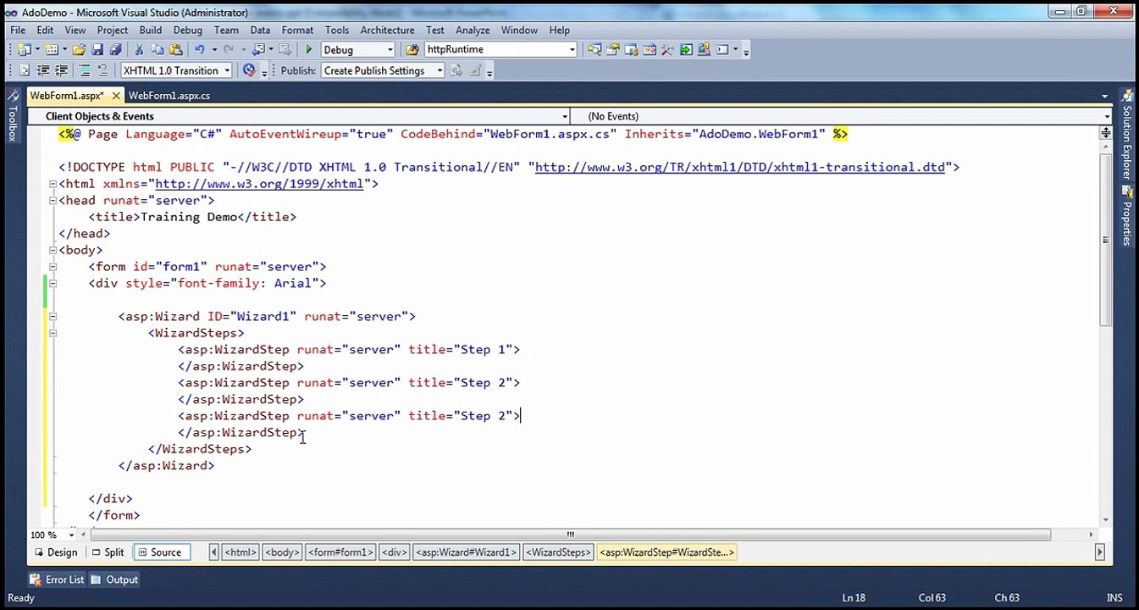Click the Open File folder icon
The width and height of the screenshot is (1139, 610).
(x=79, y=50)
